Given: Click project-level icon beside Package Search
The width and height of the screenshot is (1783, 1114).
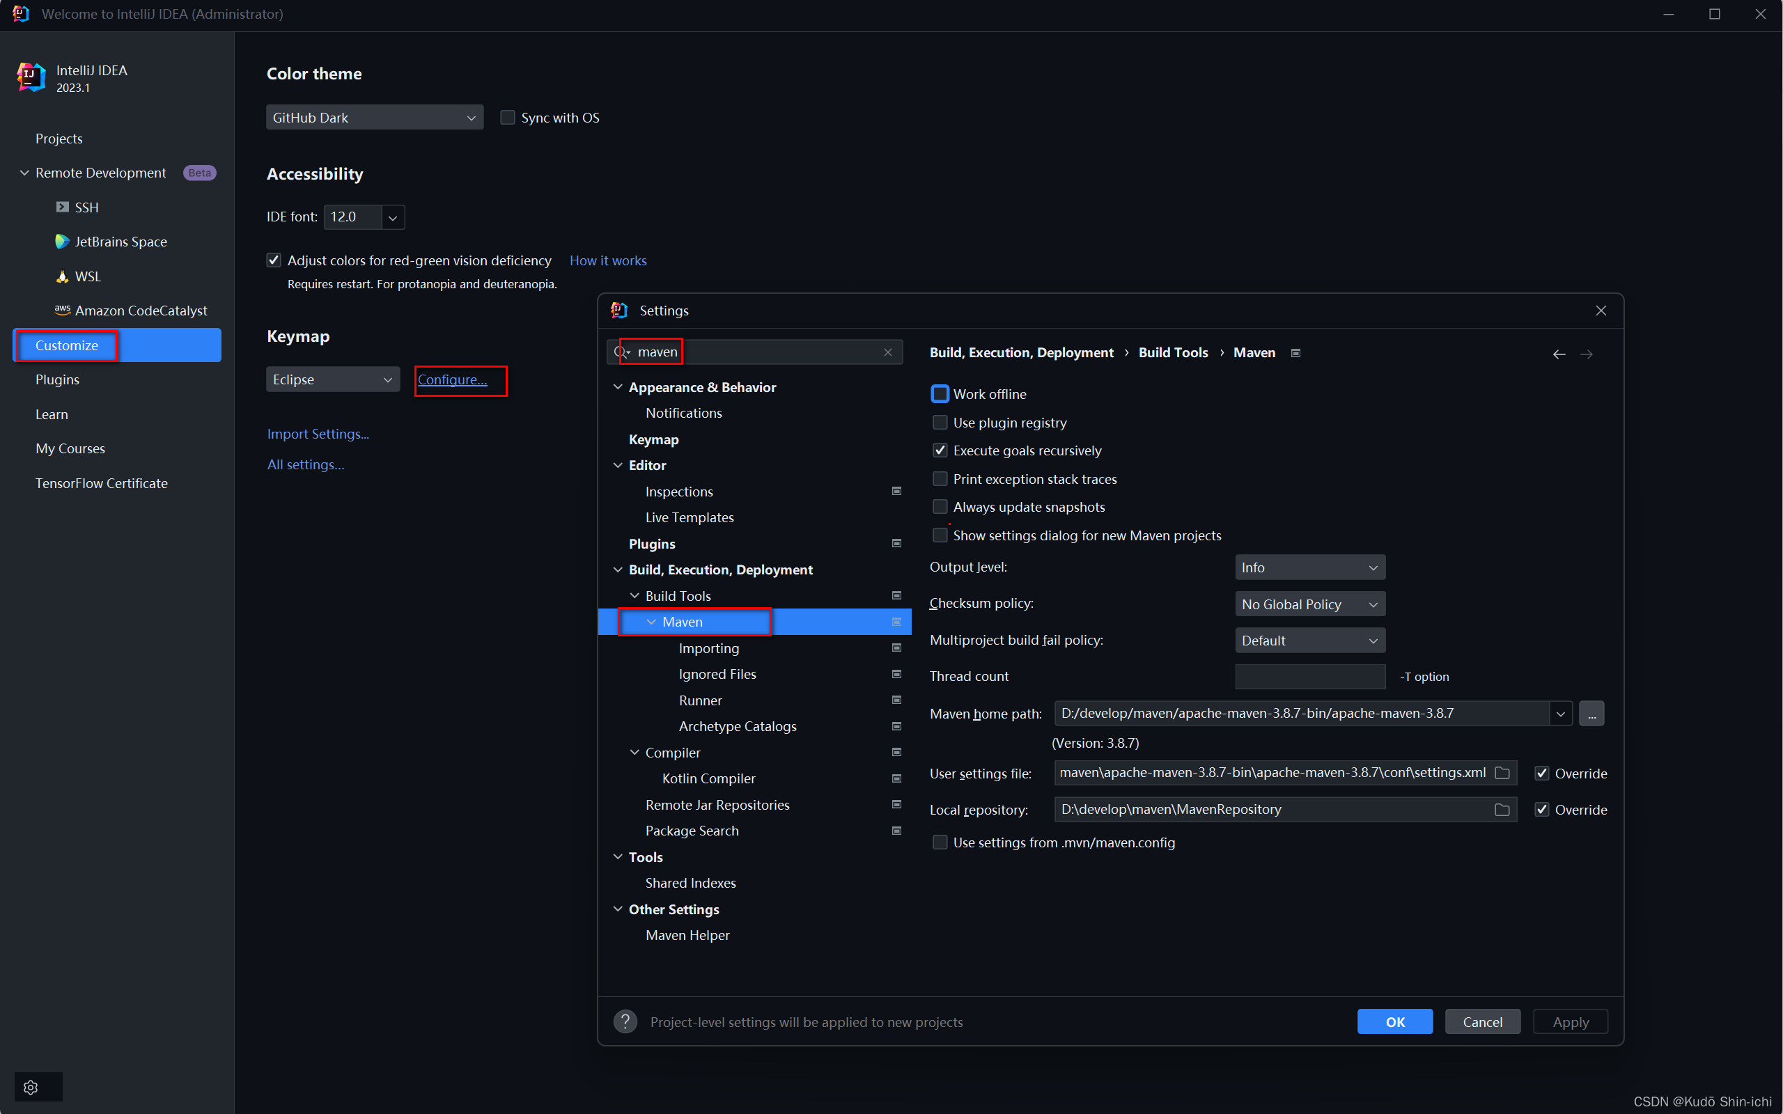Looking at the screenshot, I should pyautogui.click(x=896, y=831).
